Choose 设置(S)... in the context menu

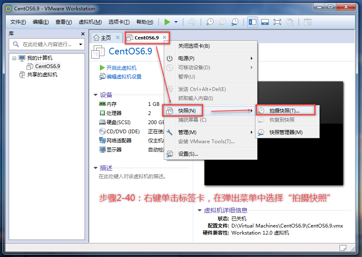(x=211, y=154)
